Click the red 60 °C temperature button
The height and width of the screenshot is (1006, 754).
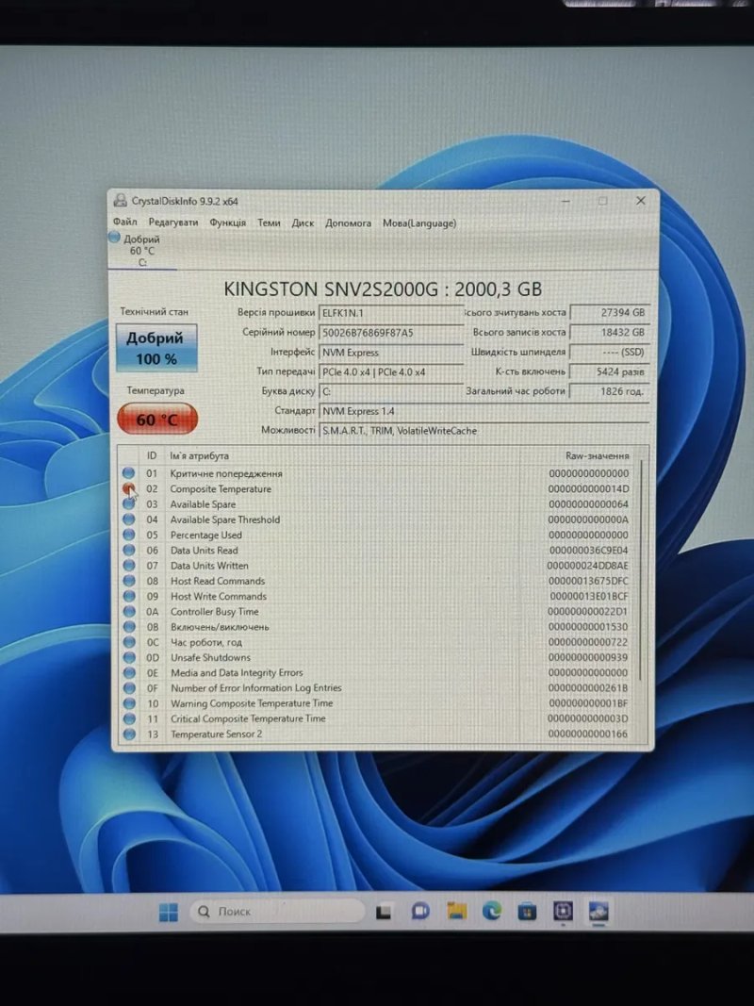[157, 420]
